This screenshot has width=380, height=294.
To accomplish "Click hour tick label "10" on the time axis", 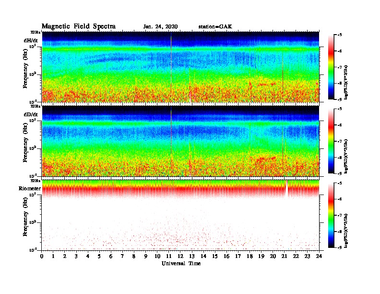I will (x=157, y=256).
